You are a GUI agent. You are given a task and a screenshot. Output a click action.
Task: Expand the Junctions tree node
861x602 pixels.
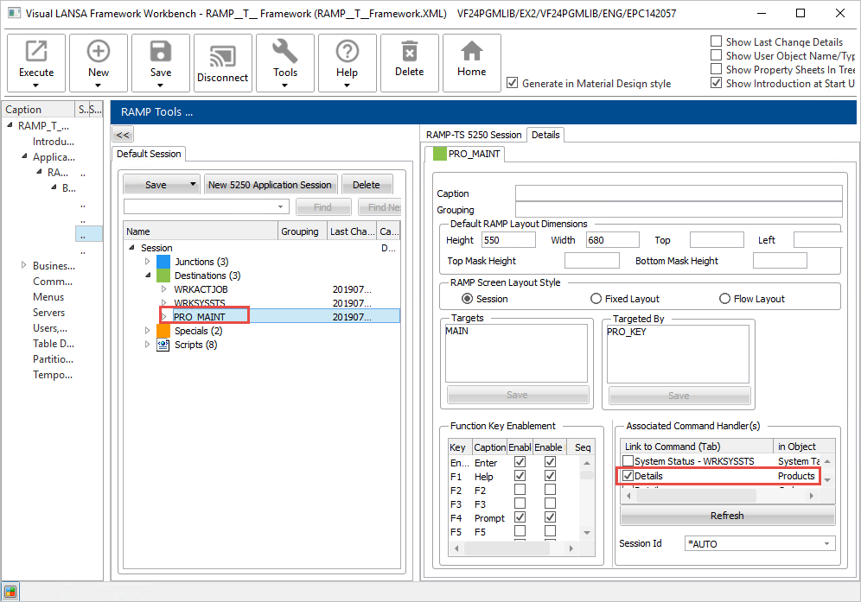click(148, 262)
